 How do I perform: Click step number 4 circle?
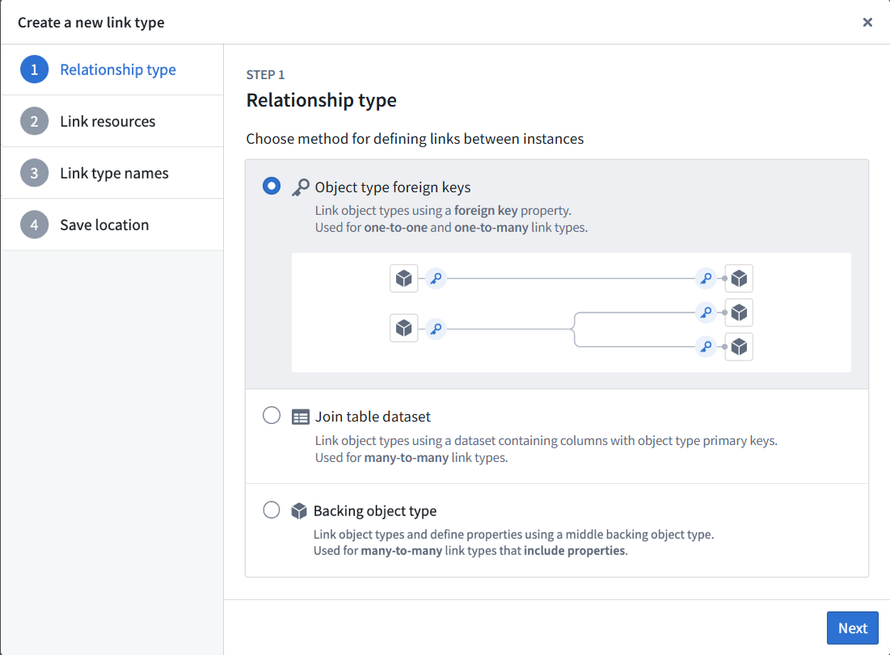(34, 225)
